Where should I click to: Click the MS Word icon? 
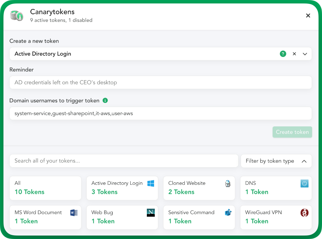click(x=74, y=213)
